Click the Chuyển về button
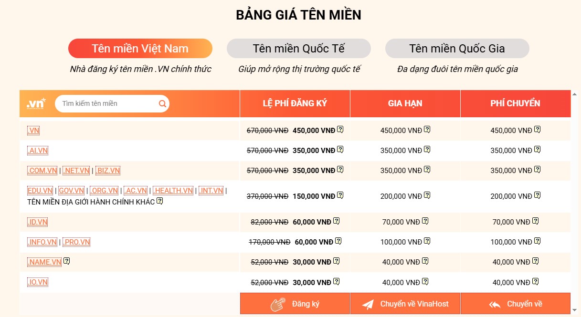The width and height of the screenshot is (581, 317). pos(516,304)
